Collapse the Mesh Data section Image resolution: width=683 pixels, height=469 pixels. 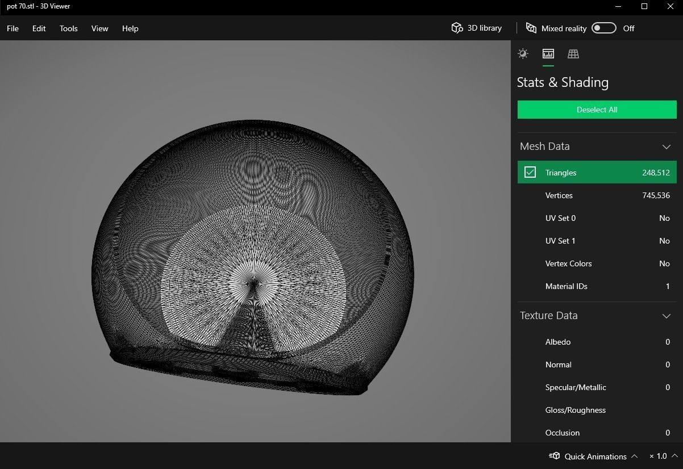click(666, 146)
